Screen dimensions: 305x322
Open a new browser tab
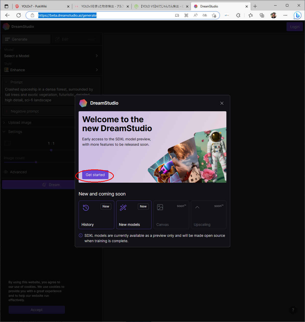click(x=255, y=6)
